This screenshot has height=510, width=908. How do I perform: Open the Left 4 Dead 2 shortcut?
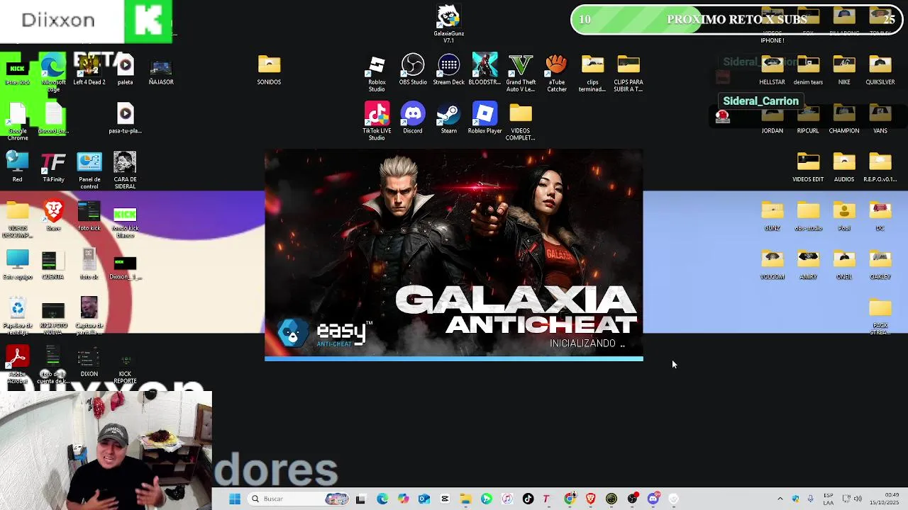(x=89, y=70)
